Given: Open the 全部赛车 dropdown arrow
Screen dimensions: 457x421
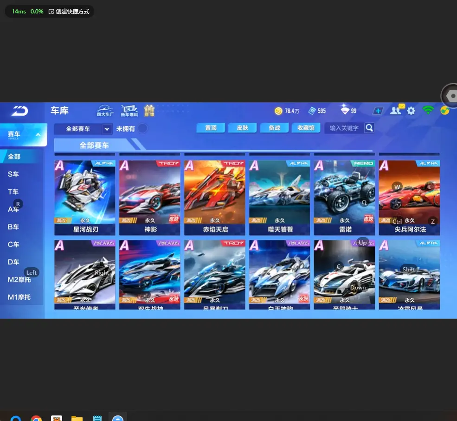Looking at the screenshot, I should point(107,129).
